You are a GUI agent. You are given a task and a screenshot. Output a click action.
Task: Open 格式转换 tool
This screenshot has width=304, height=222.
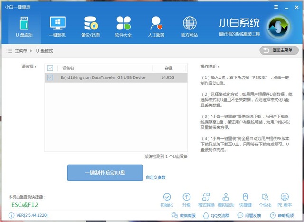[x=206, y=200]
